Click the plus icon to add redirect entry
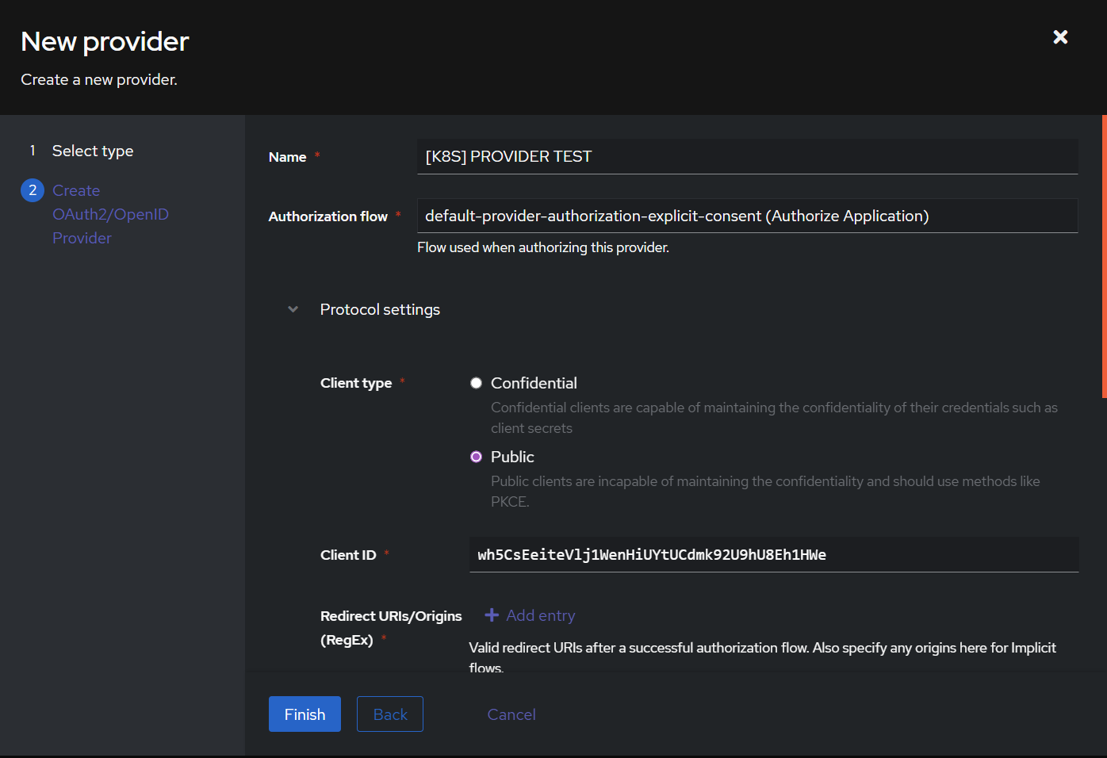Viewport: 1107px width, 758px height. [x=492, y=615]
